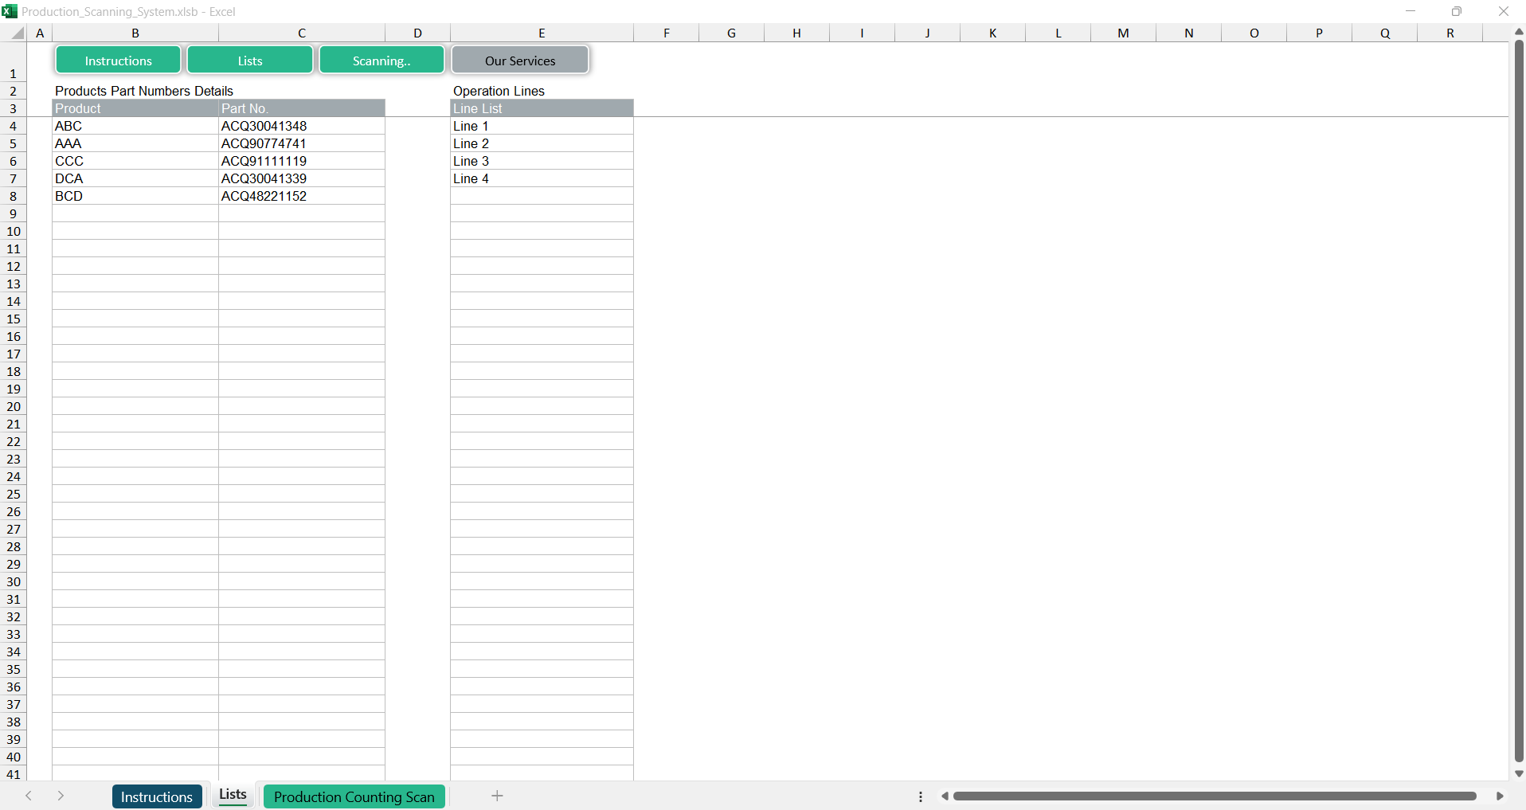1526x810 pixels.
Task: Click the horizontal scrollbar right arrow
Action: (x=1500, y=796)
